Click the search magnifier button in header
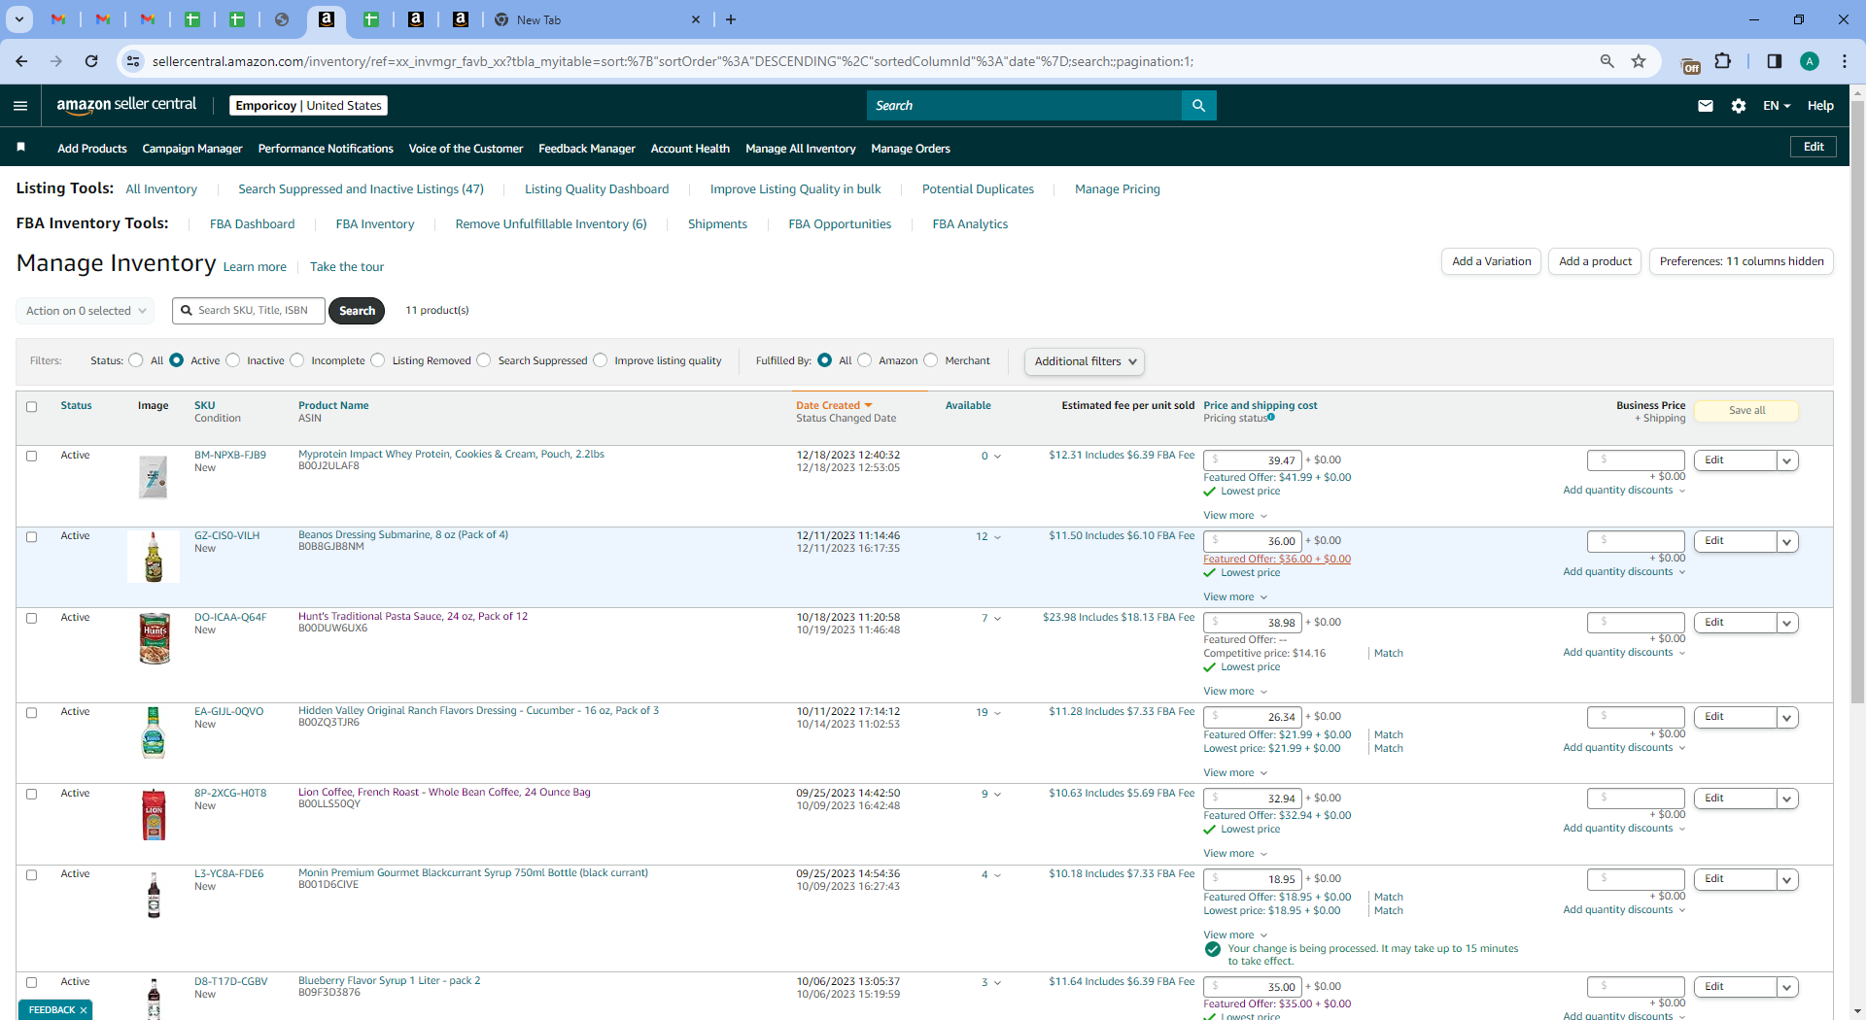Viewport: 1866px width, 1020px height. click(1198, 106)
